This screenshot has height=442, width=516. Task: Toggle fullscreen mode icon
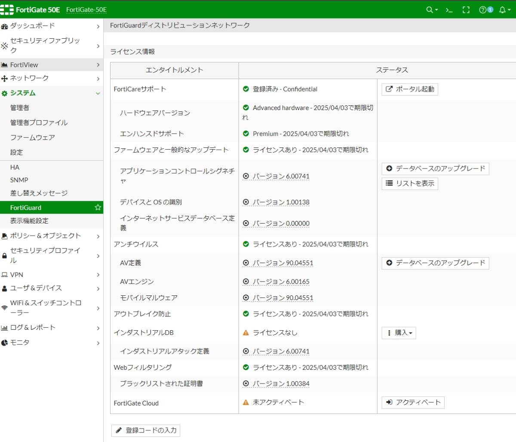pos(466,9)
